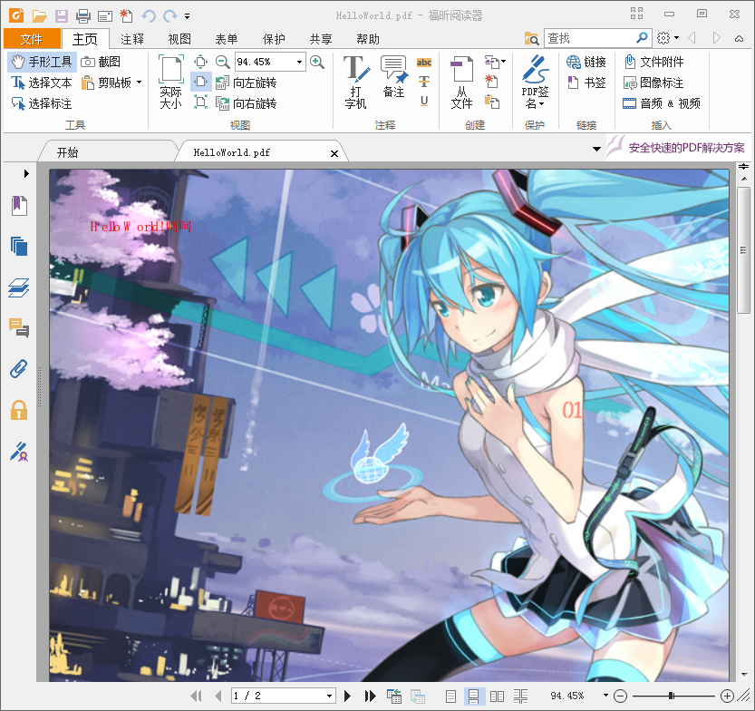
Task: Open the Attachments paperclip side panel
Action: (19, 369)
